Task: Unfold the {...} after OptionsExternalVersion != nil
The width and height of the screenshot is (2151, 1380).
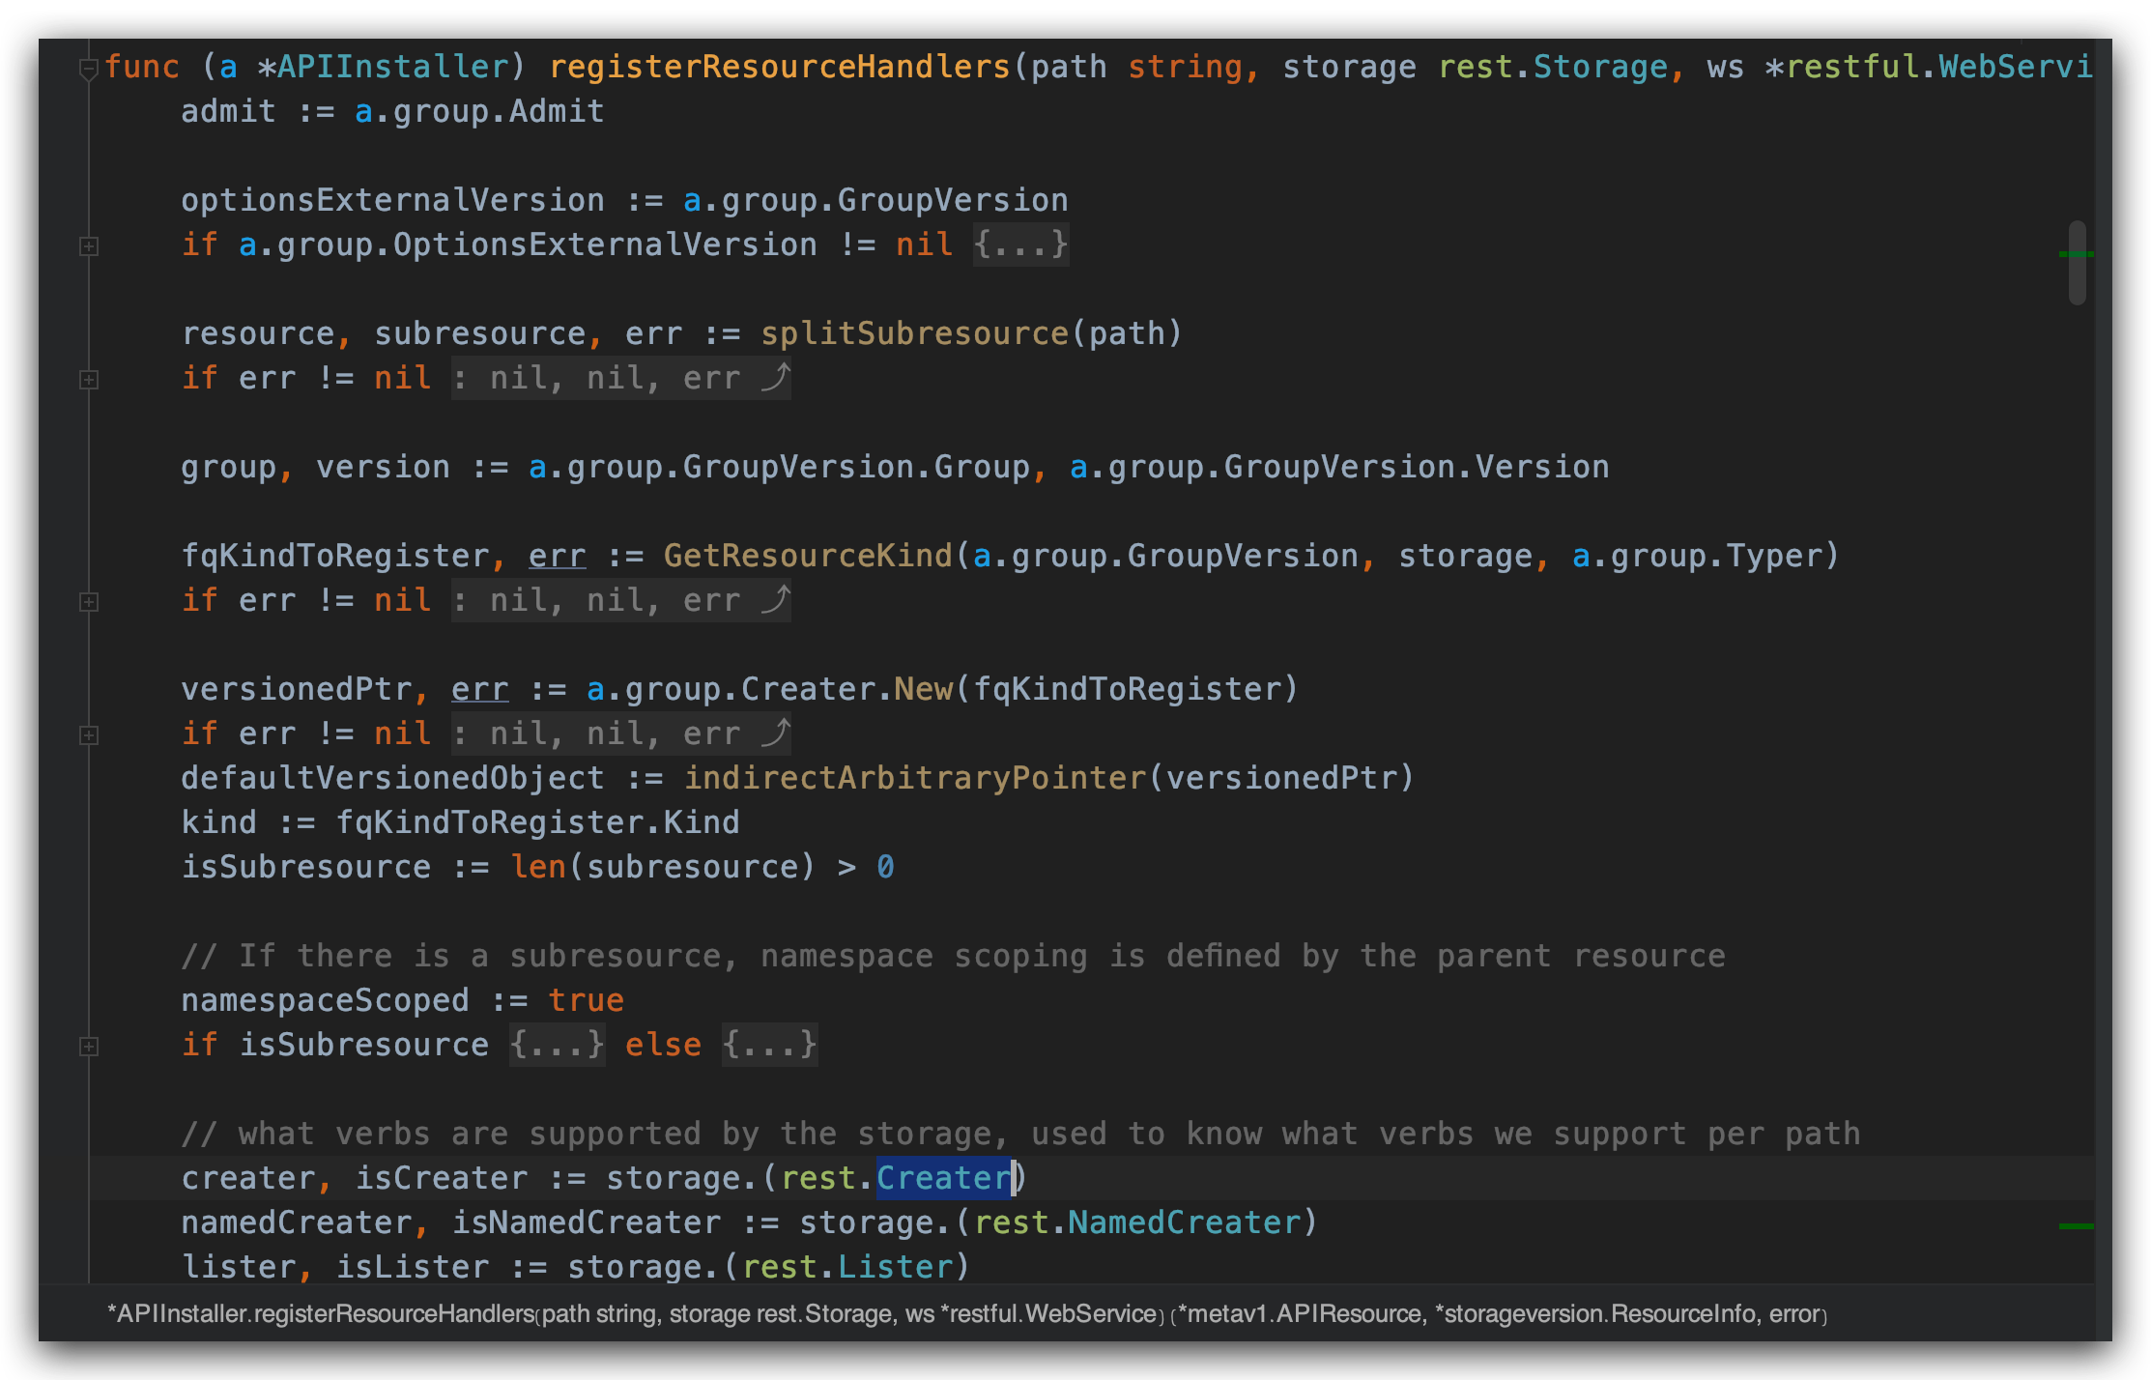Action: point(1020,244)
